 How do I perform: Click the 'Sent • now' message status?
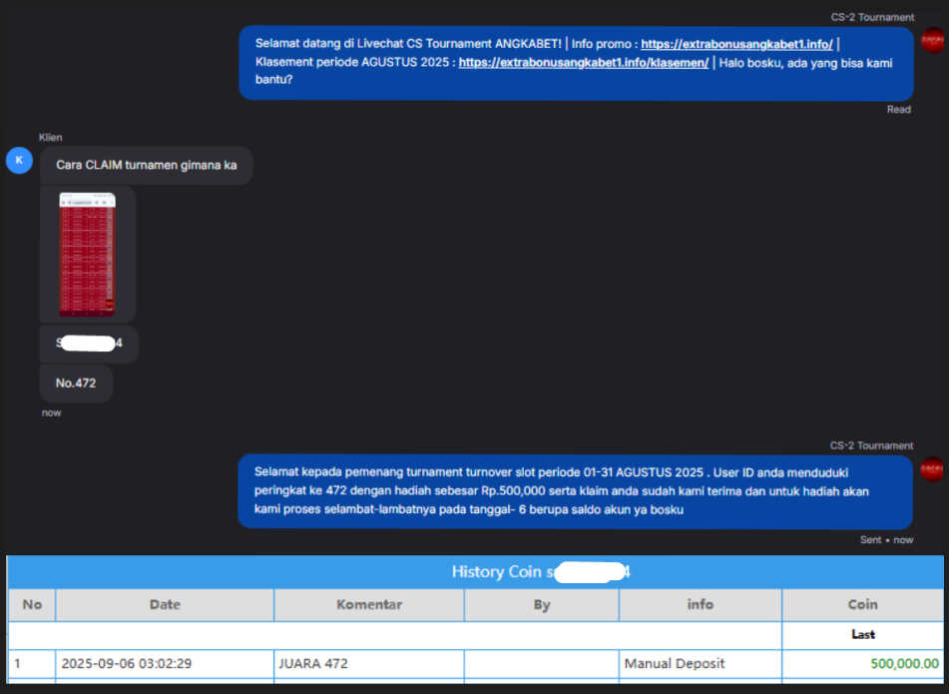[x=887, y=540]
